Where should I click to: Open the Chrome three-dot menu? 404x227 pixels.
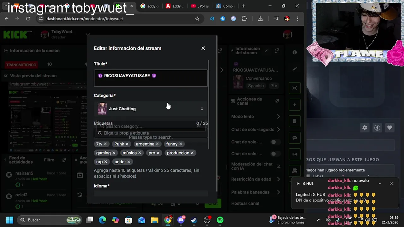pyautogui.click(x=298, y=19)
